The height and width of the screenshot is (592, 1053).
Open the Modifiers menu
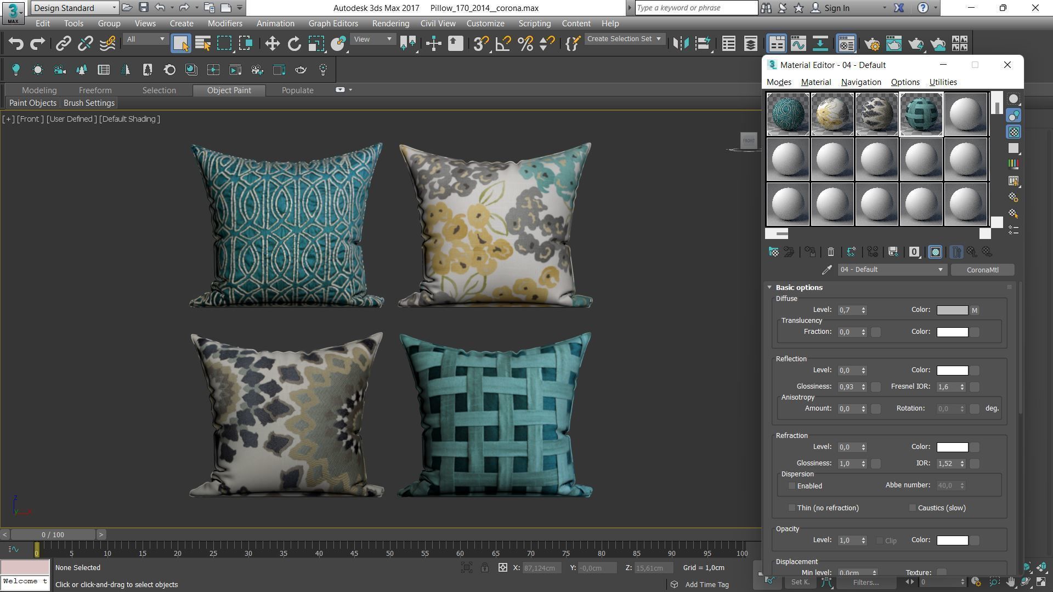225,24
